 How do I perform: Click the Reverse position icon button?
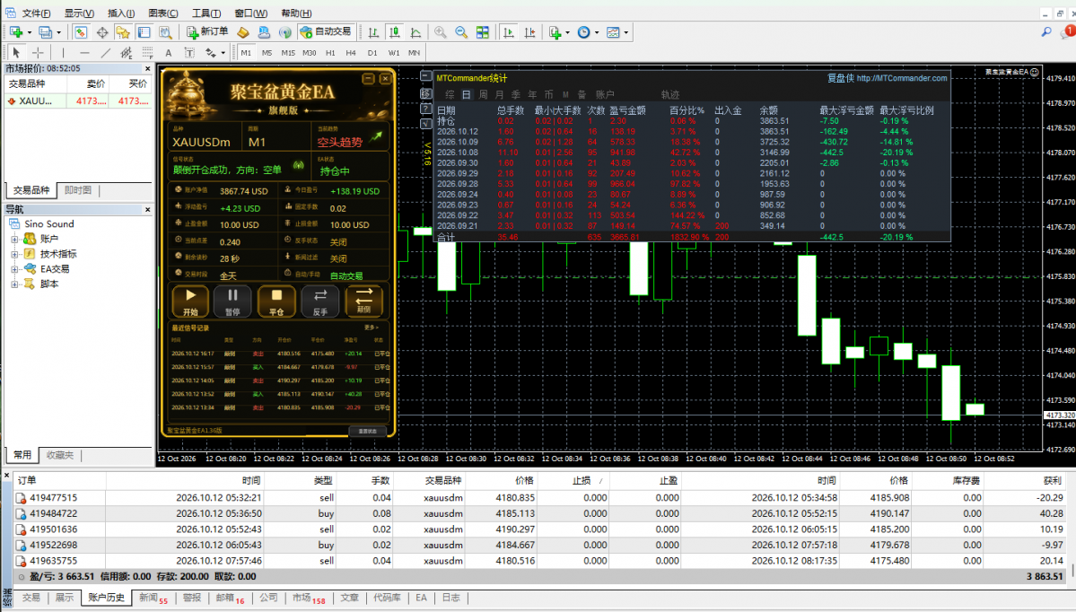pyautogui.click(x=320, y=302)
